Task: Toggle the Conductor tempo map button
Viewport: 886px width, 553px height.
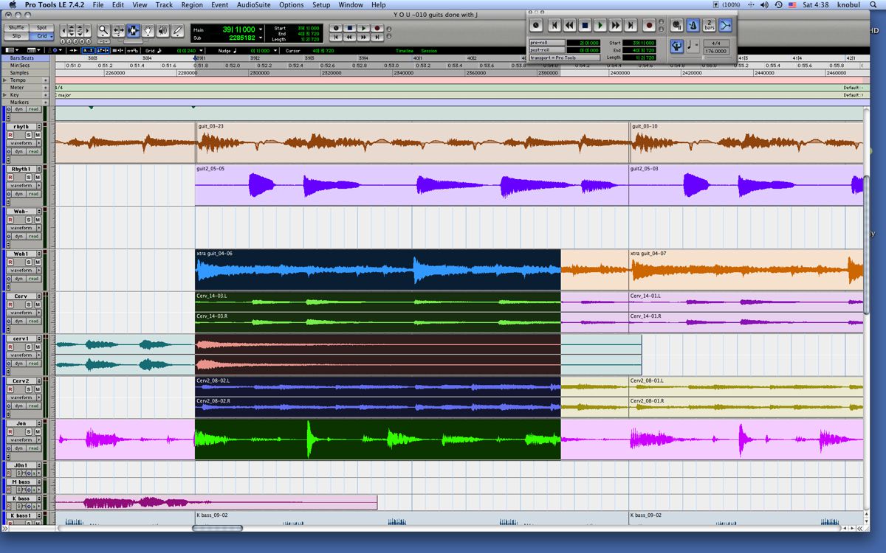Action: [x=676, y=46]
